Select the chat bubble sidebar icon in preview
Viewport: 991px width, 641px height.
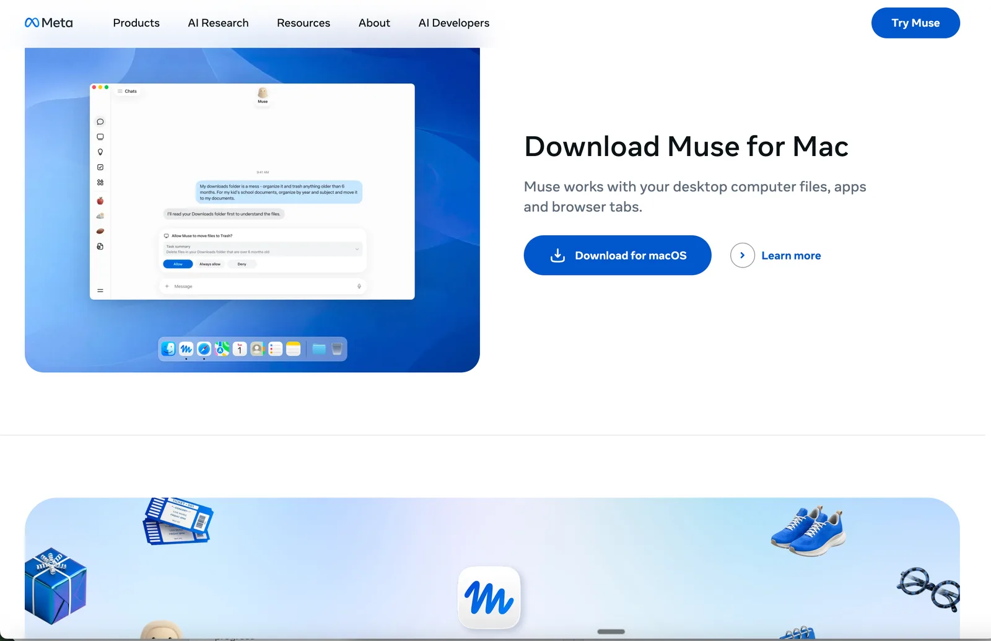[x=100, y=121]
